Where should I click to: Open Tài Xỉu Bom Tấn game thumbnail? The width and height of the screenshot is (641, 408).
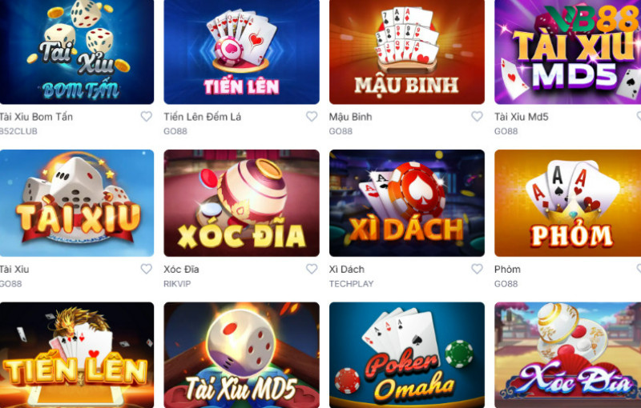coord(77,52)
